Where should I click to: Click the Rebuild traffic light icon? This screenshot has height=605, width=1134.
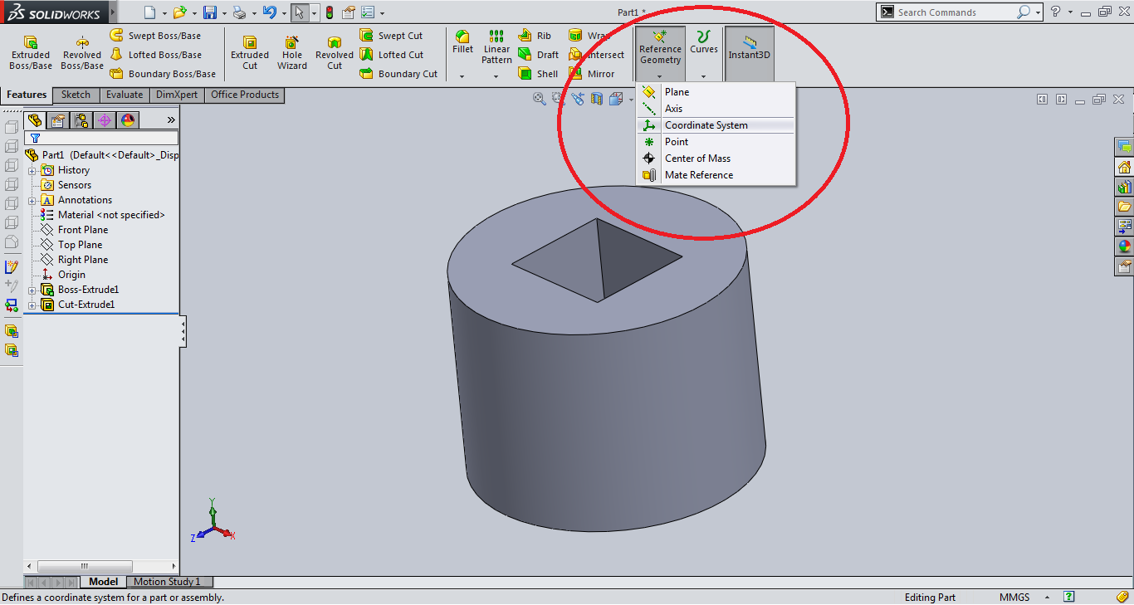[x=330, y=12]
